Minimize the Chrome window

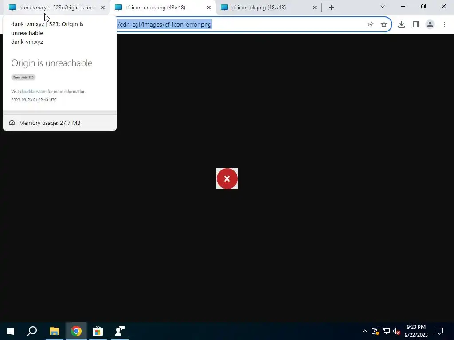[403, 6]
